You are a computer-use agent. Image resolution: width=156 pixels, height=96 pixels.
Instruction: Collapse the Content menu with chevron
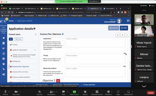36,34
